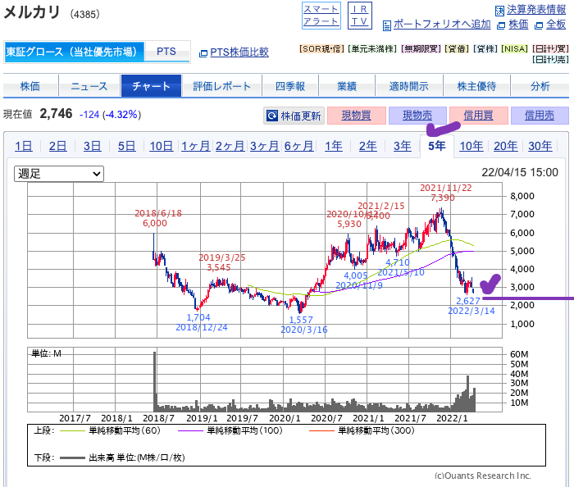Select the 2日 chart period

coord(58,147)
